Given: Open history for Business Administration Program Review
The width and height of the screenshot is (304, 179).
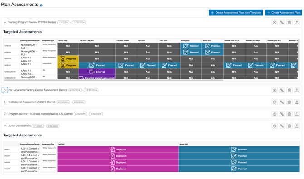Looking at the screenshot, I should tap(275, 114).
